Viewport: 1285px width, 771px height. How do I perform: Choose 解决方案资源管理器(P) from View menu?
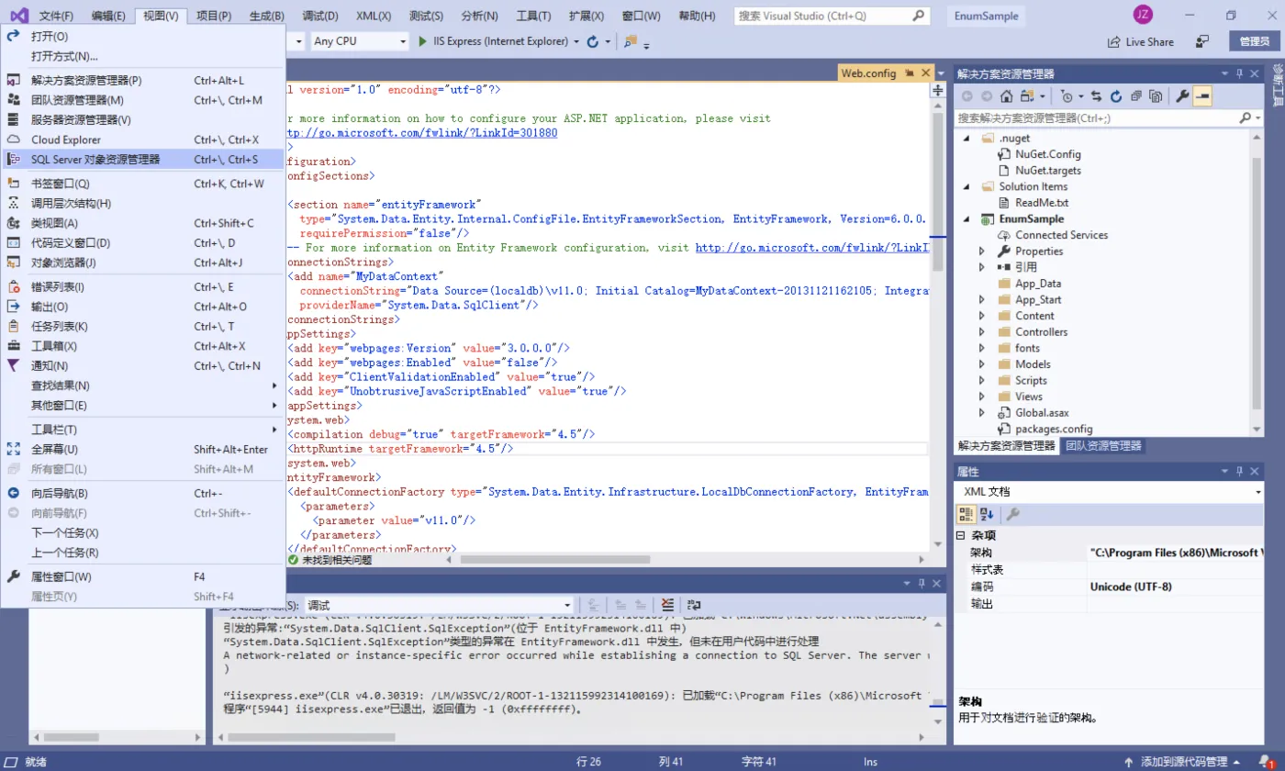pyautogui.click(x=142, y=81)
